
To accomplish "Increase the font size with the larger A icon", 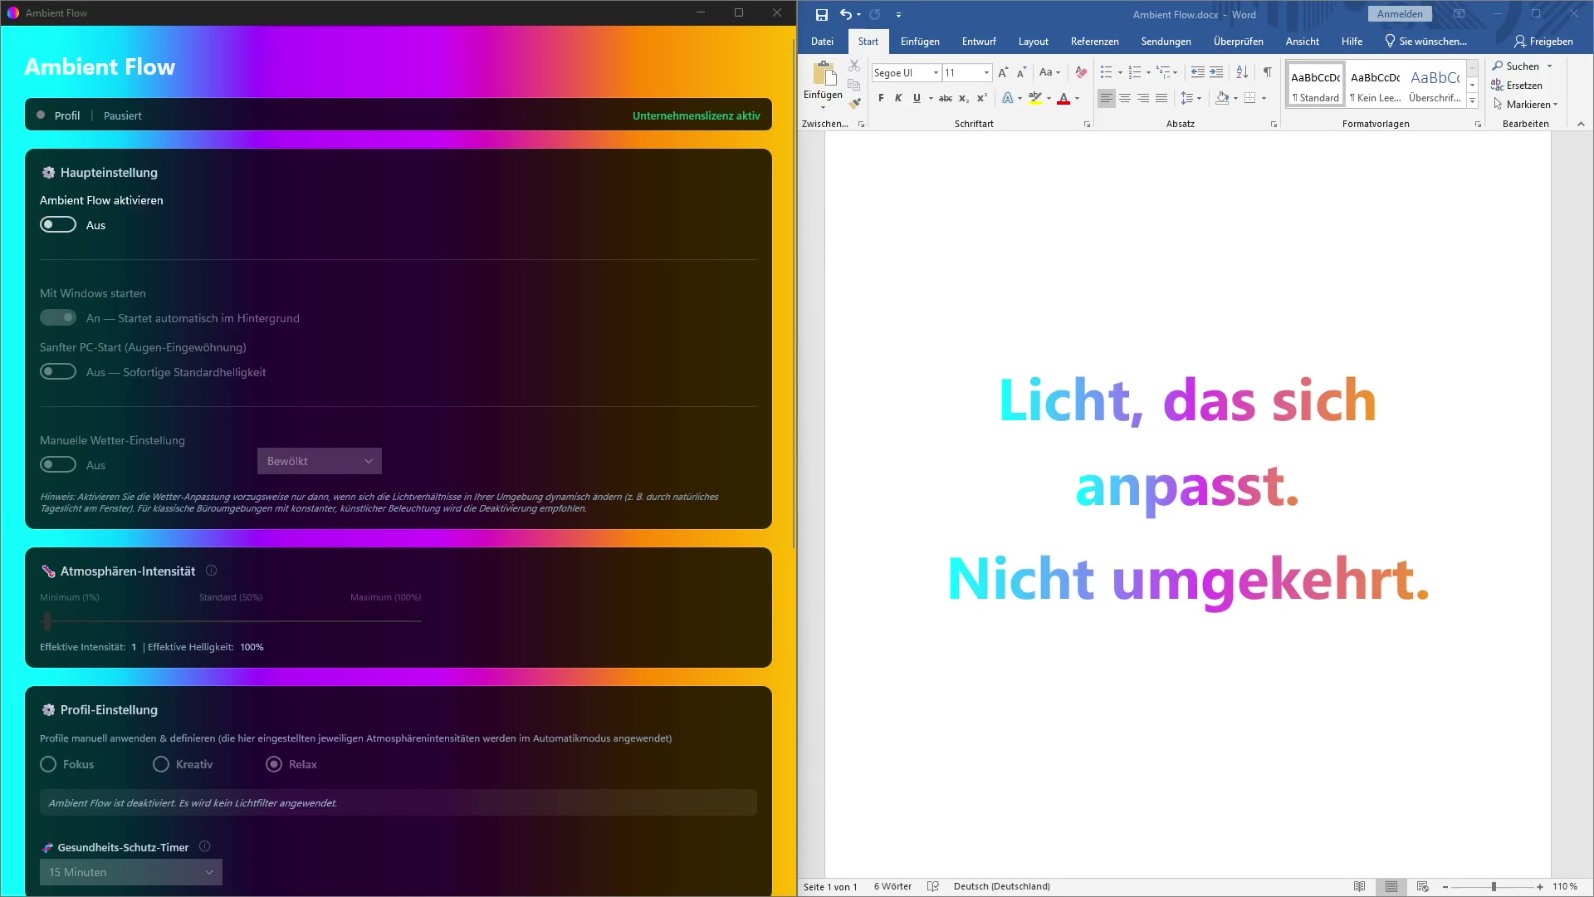I will [x=1003, y=72].
